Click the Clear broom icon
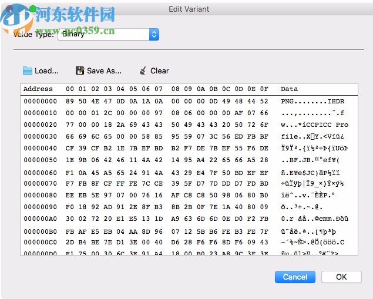 143,70
